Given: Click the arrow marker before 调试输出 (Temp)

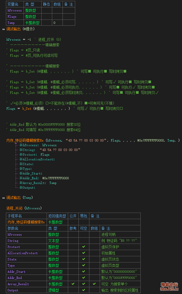Looking at the screenshot, I should point(4,198).
